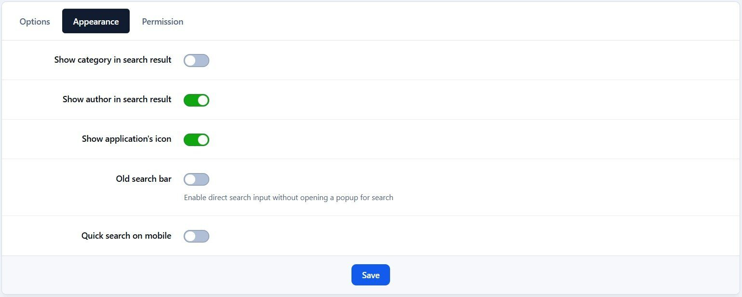This screenshot has width=742, height=297.
Task: Switch to the Options tab
Action: (x=35, y=22)
